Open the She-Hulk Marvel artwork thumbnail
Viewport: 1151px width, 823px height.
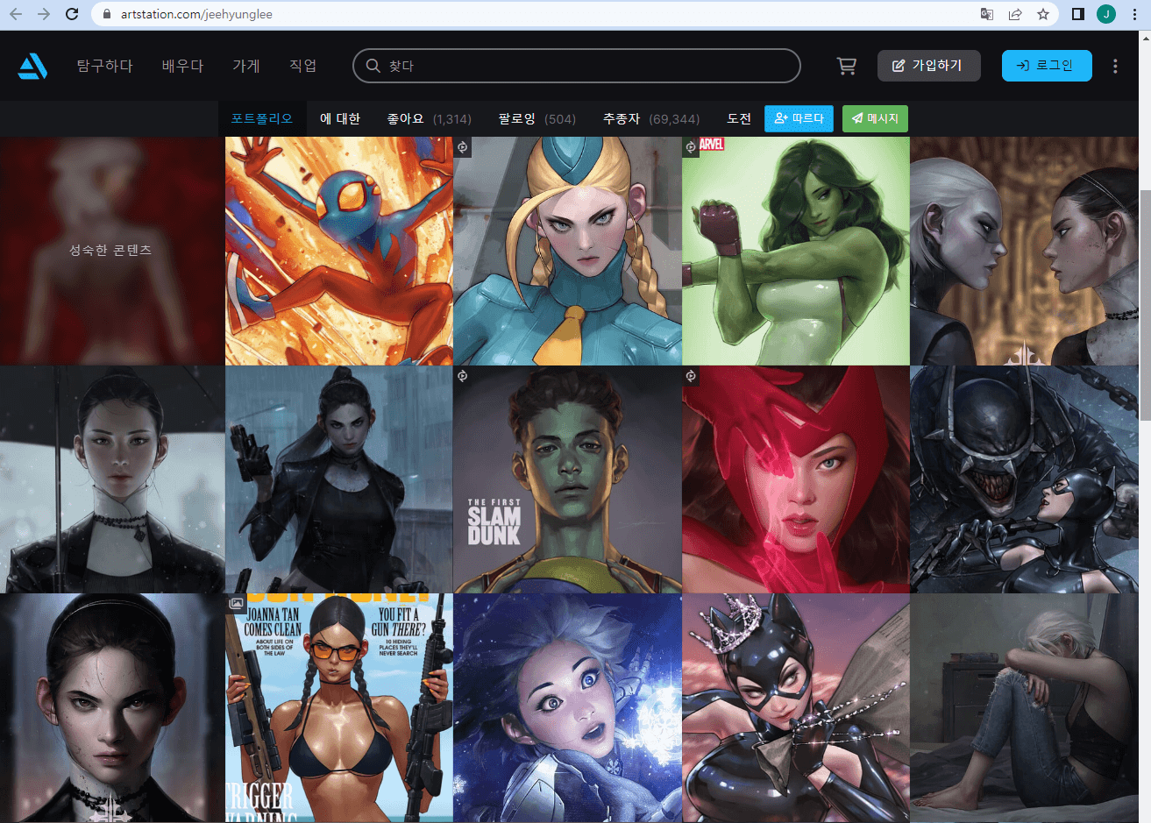[796, 251]
